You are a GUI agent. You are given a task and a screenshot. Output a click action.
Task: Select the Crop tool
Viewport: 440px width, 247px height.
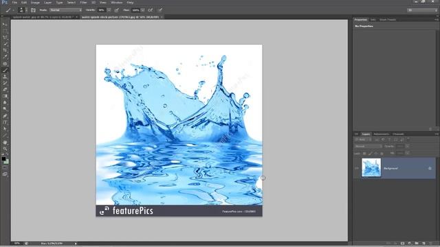pos(5,50)
